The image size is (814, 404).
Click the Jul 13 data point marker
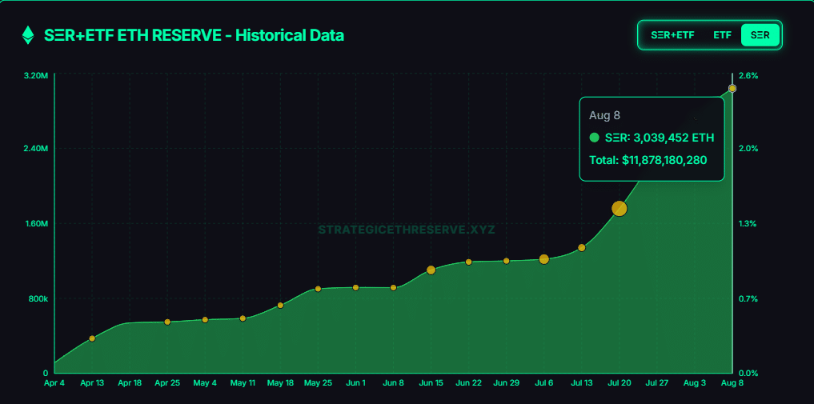582,247
